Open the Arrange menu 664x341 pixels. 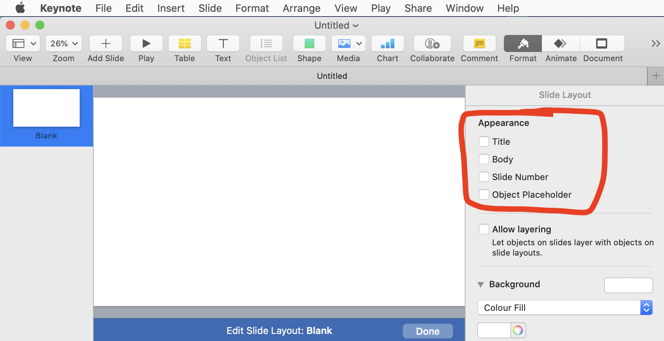pos(302,8)
